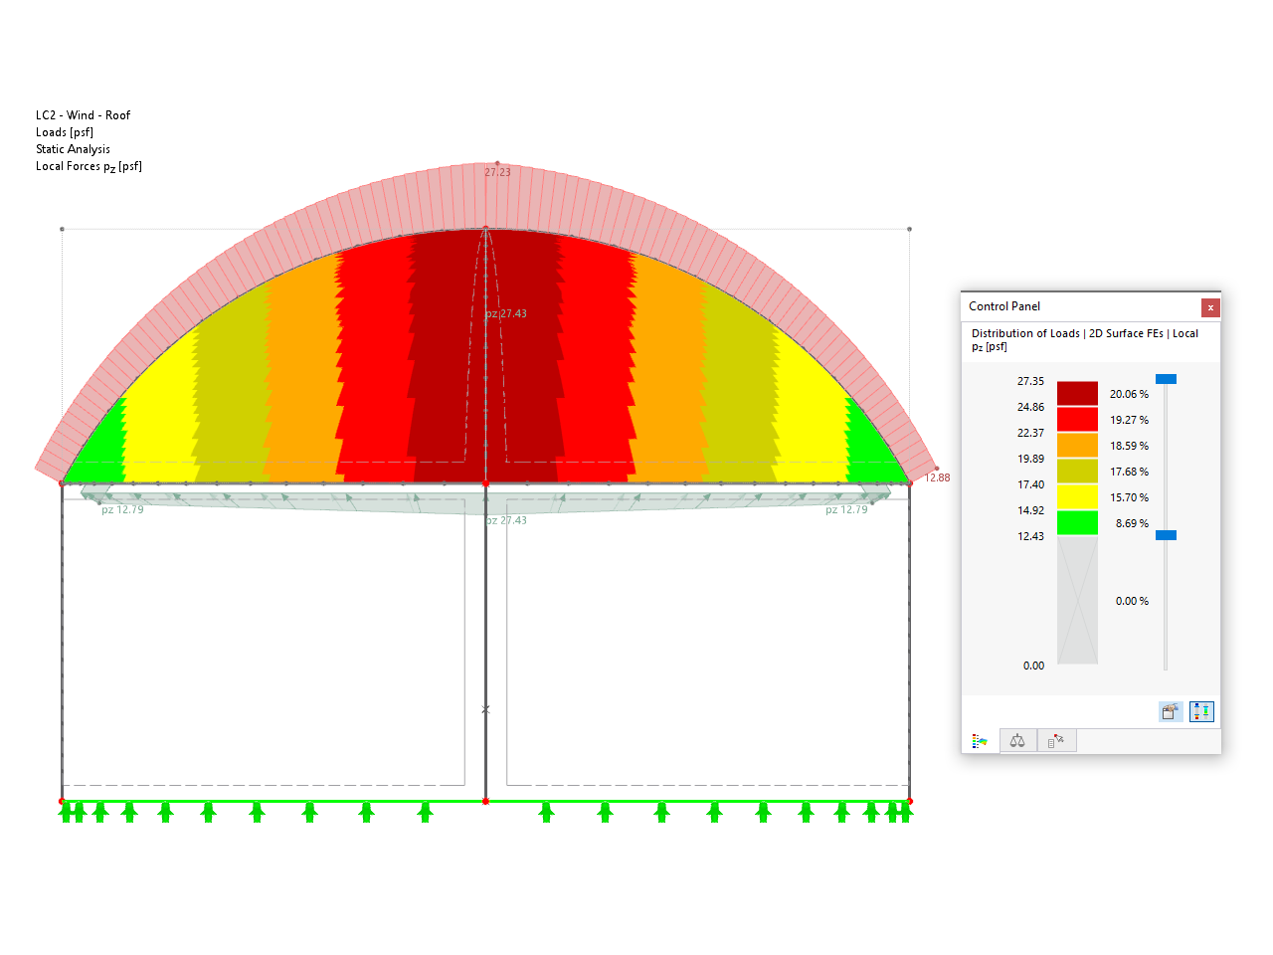Click the LC2 - Wind - Roof legend text
This screenshot has height=955, width=1273.
point(84,114)
